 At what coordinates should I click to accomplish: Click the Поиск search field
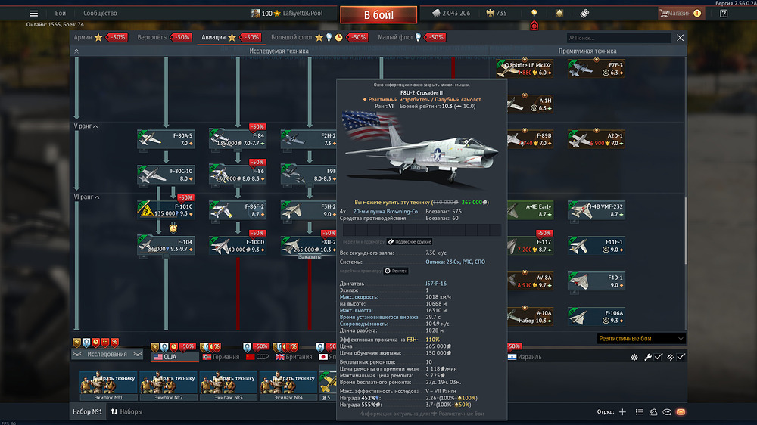click(x=619, y=38)
